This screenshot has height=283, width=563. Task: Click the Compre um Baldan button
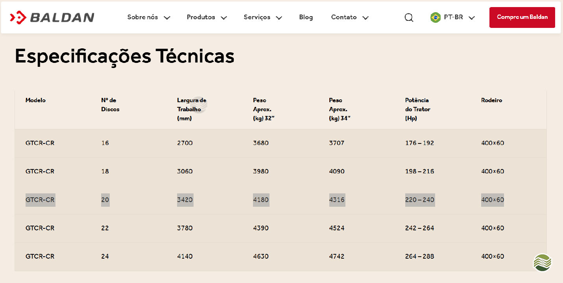[522, 17]
